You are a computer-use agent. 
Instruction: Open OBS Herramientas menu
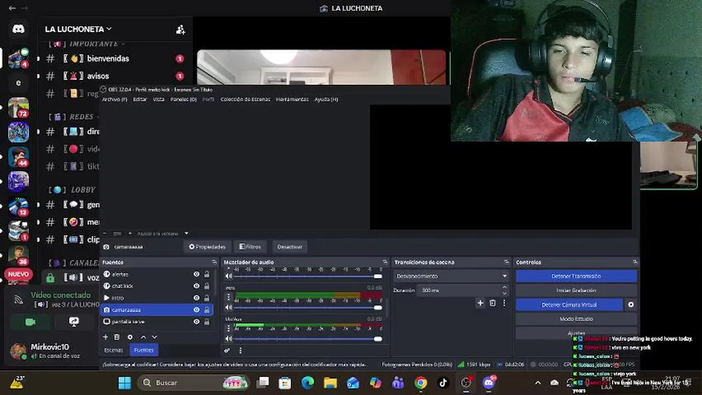click(292, 99)
